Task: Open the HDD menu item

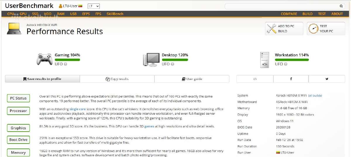Action: pos(48,14)
